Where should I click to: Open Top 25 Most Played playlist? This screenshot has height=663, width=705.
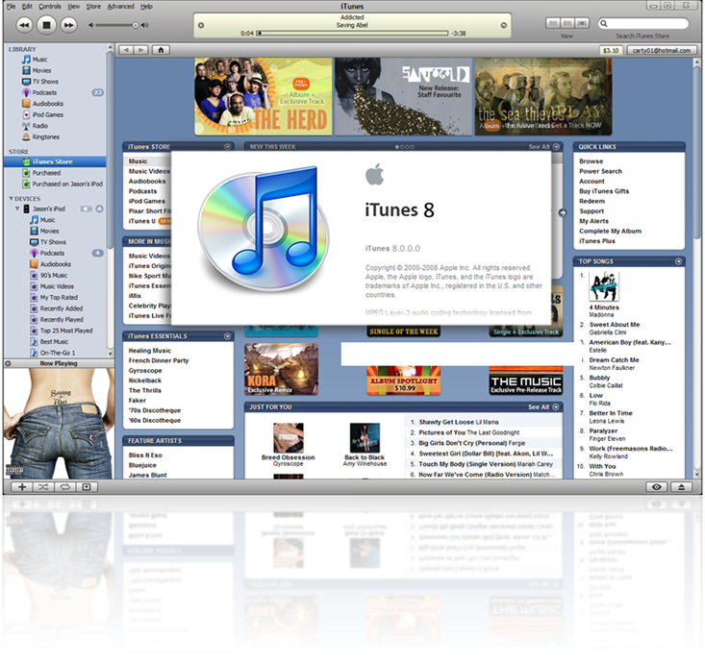(66, 331)
